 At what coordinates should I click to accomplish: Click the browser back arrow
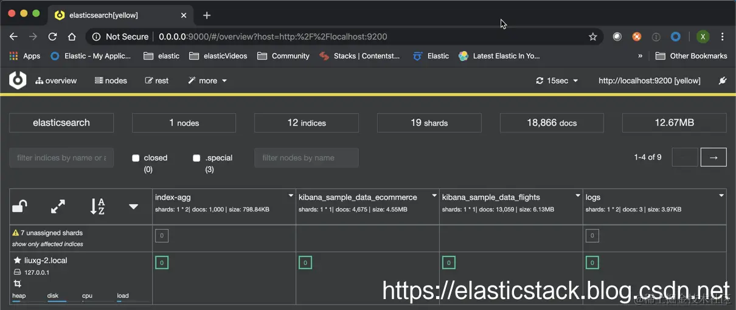(x=13, y=36)
